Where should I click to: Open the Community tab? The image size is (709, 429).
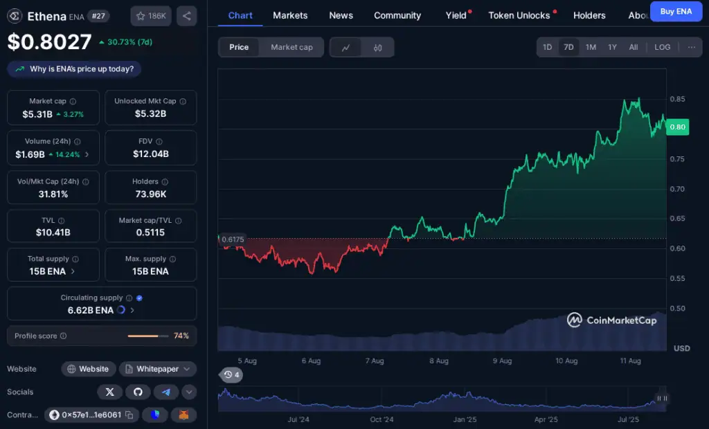(x=397, y=15)
